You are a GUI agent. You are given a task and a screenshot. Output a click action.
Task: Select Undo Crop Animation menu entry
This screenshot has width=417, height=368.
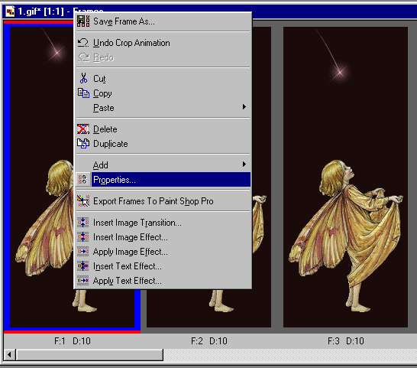coord(163,43)
